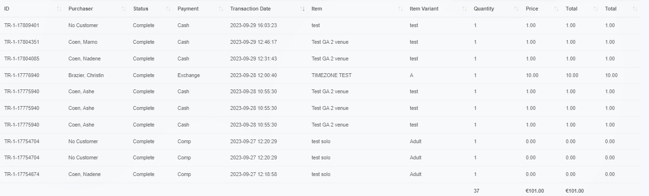This screenshot has height=196, width=649.
Task: Sort by Payment column arrows icon
Action: [221, 9]
